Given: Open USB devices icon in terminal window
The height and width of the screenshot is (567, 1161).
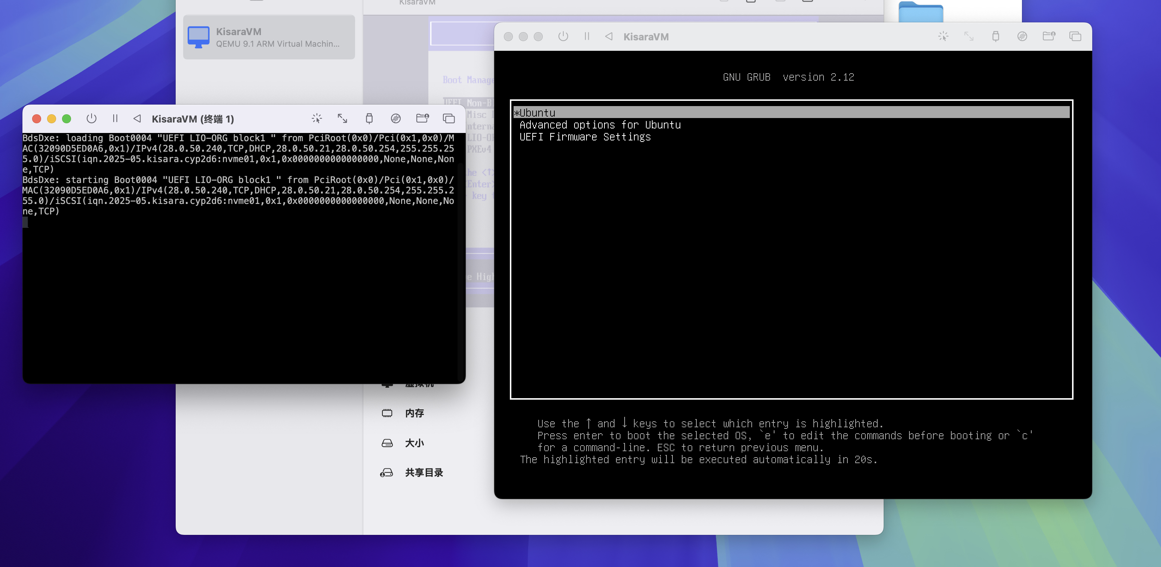Looking at the screenshot, I should [x=369, y=118].
